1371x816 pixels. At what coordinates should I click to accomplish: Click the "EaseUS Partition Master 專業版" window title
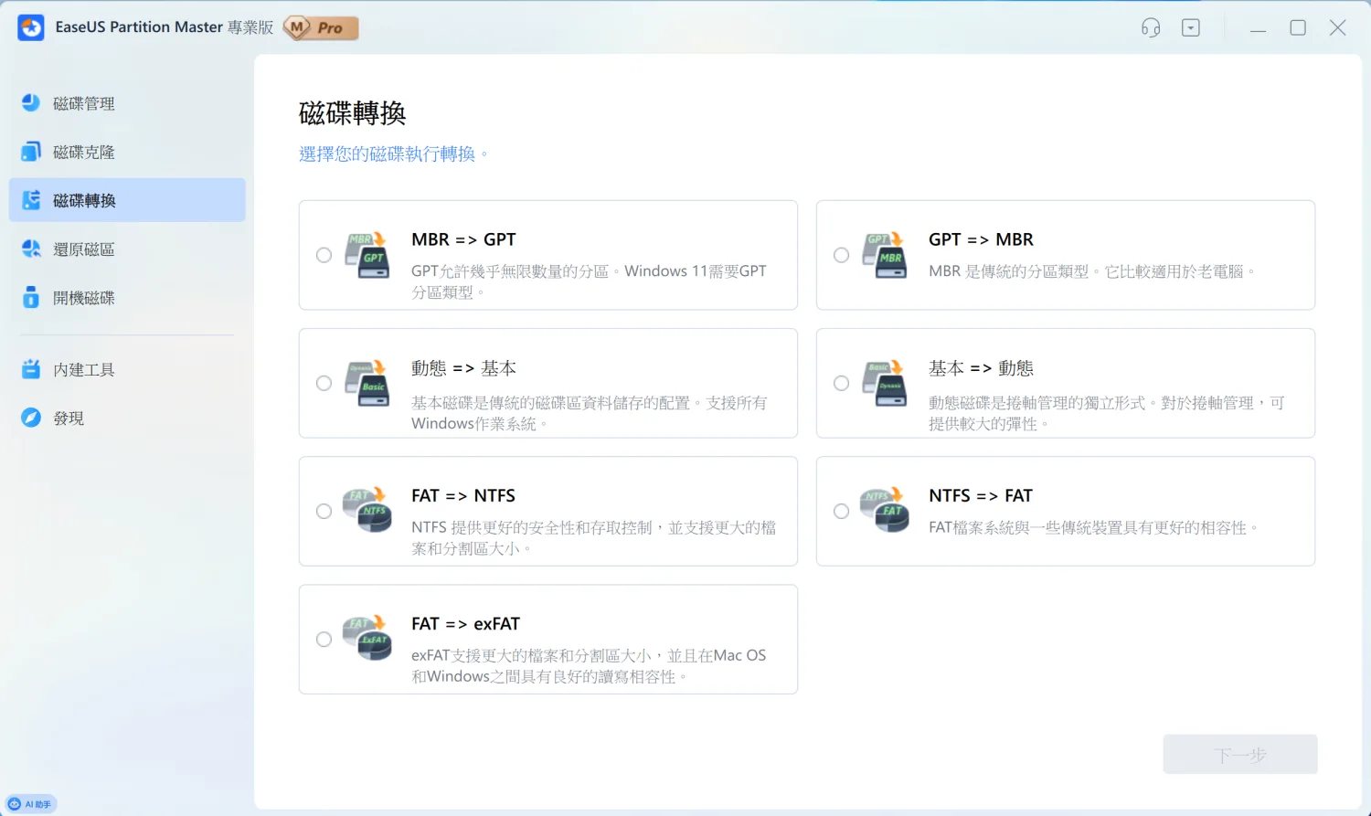[x=165, y=27]
